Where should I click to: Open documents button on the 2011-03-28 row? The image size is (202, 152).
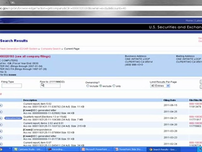click(x=1, y=131)
